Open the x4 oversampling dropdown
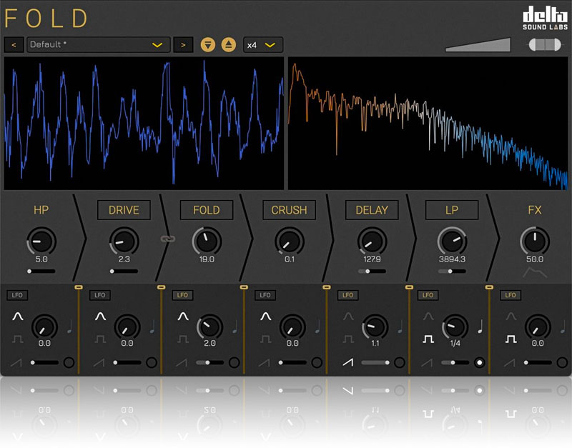 point(262,45)
